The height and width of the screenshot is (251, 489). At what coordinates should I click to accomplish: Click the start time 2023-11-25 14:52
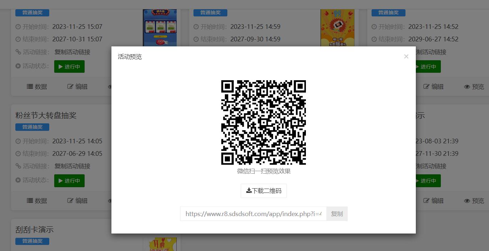pyautogui.click(x=433, y=27)
